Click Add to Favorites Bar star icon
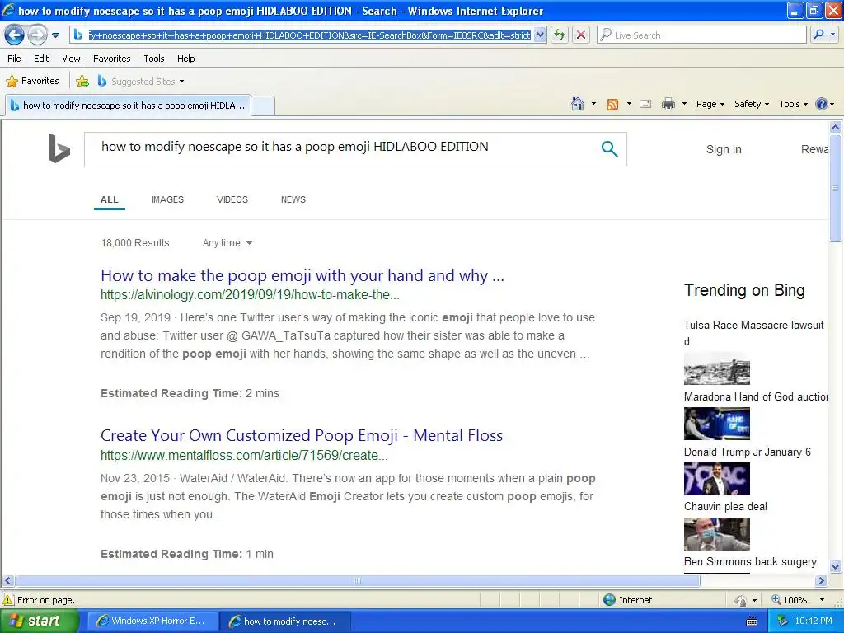The image size is (844, 633). pyautogui.click(x=82, y=82)
